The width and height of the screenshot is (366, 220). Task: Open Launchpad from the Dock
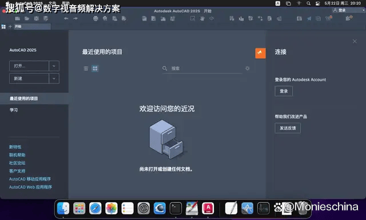click(79, 208)
